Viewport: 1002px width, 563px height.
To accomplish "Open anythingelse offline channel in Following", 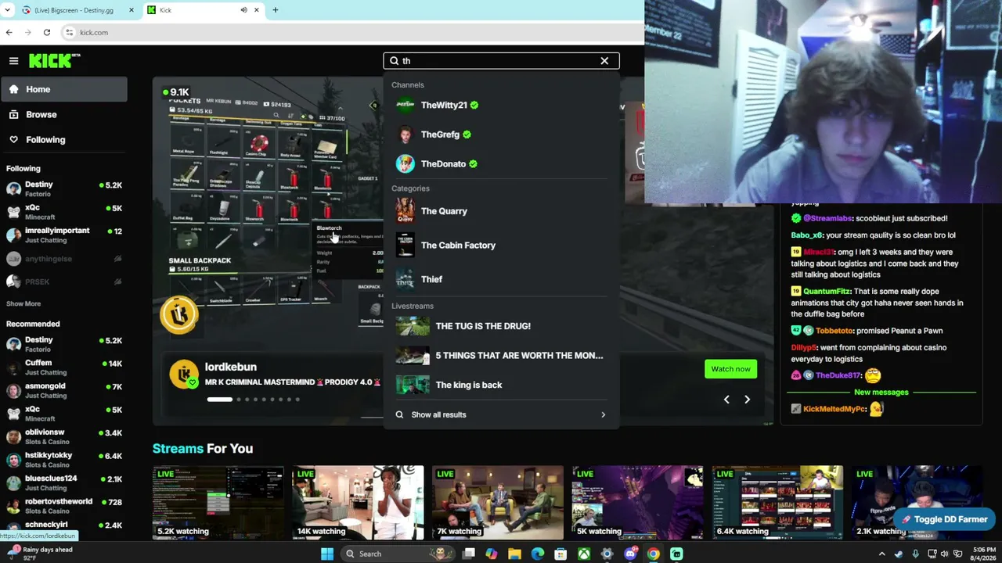I will click(x=63, y=259).
